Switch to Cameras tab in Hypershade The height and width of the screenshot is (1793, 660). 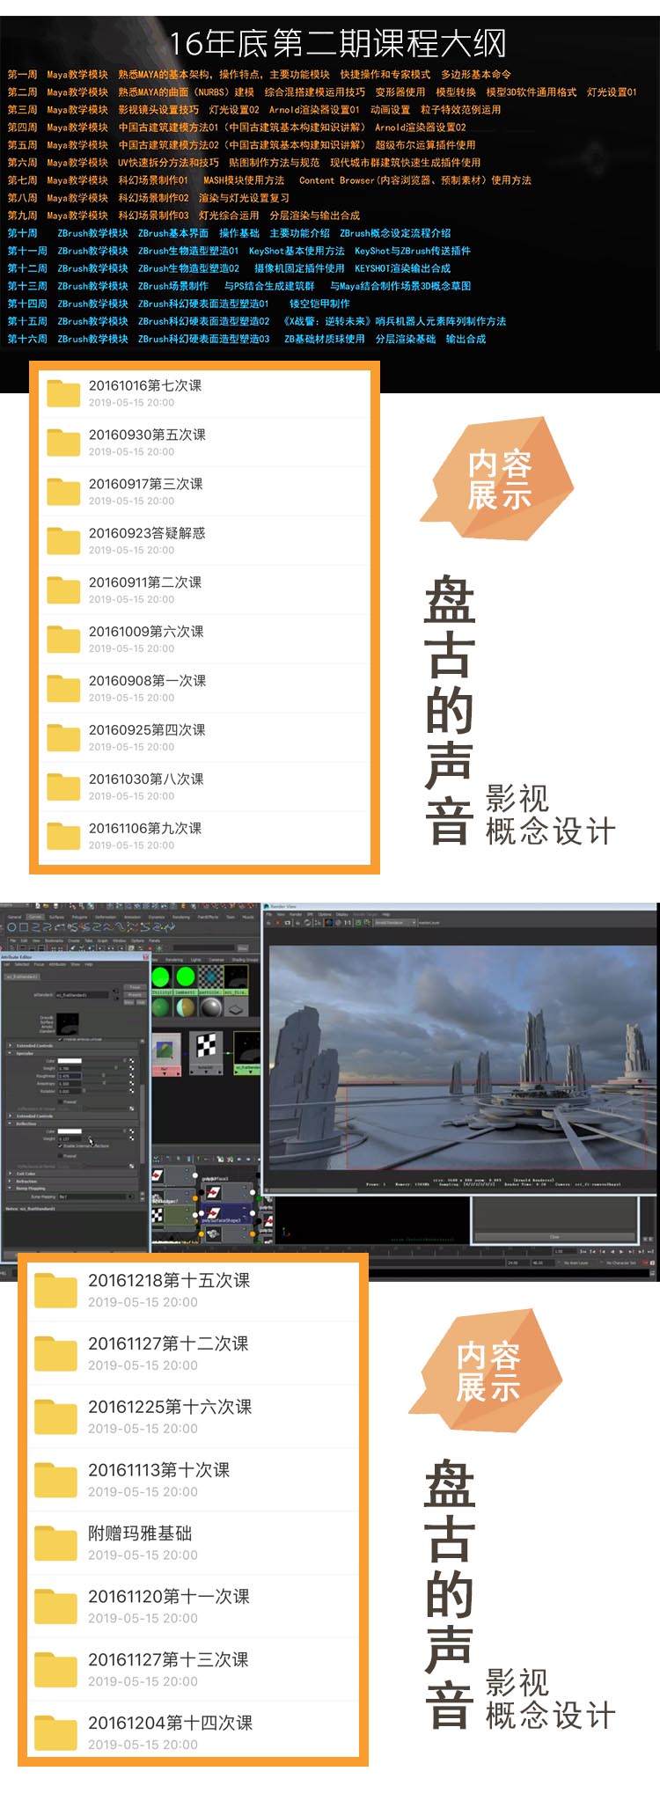click(x=216, y=959)
